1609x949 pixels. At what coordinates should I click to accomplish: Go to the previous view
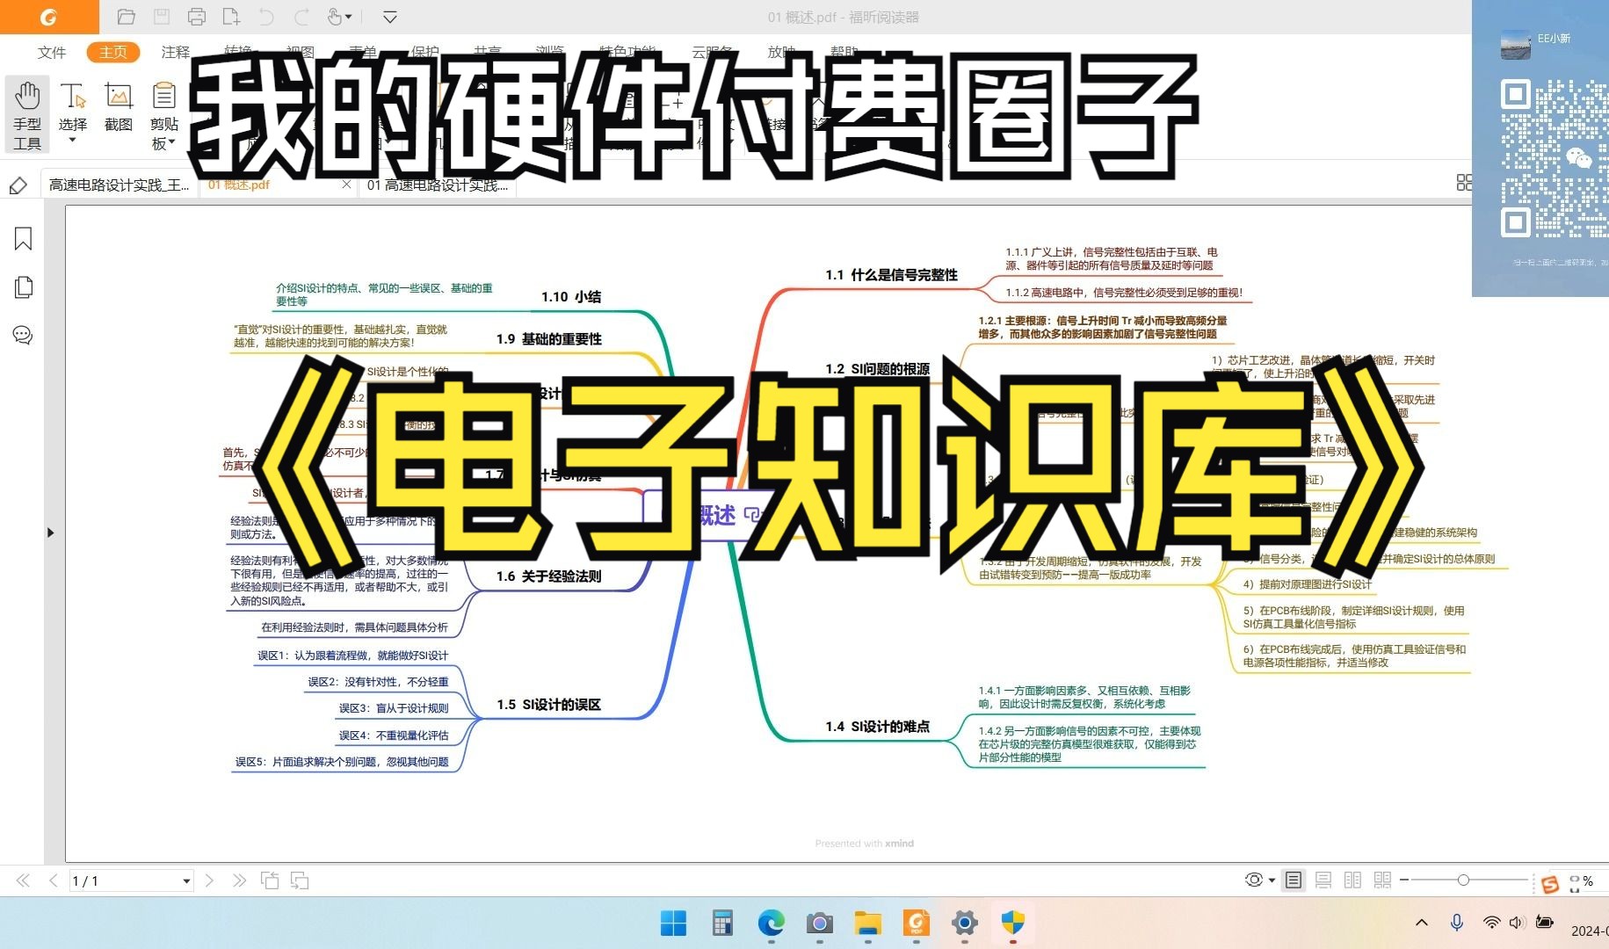tap(270, 880)
